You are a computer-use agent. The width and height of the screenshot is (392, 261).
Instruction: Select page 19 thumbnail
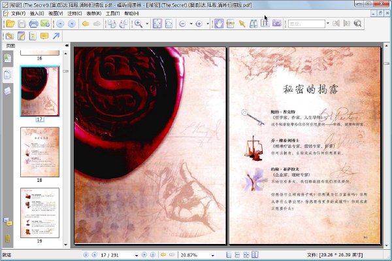[x=40, y=213]
